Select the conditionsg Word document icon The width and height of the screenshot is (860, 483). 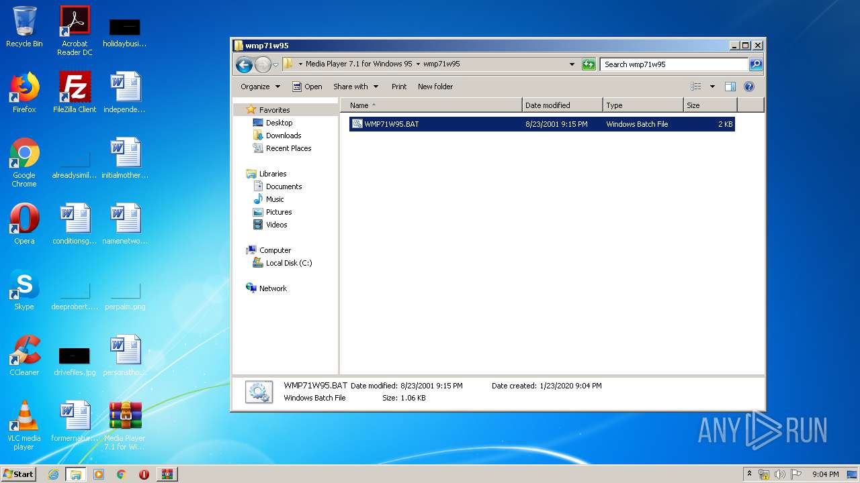pos(75,223)
